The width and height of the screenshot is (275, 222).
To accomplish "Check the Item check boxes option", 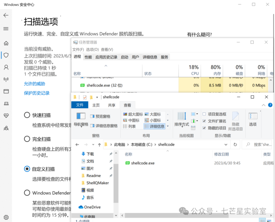I will pos(204,114).
